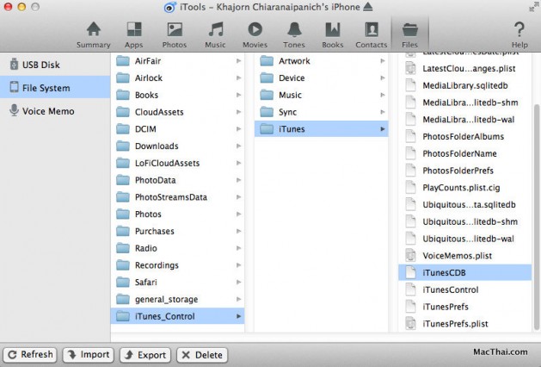Screen dimensions: 541x367
Task: Select the Ubiquitous...litedb-shm file
Action: (x=464, y=221)
